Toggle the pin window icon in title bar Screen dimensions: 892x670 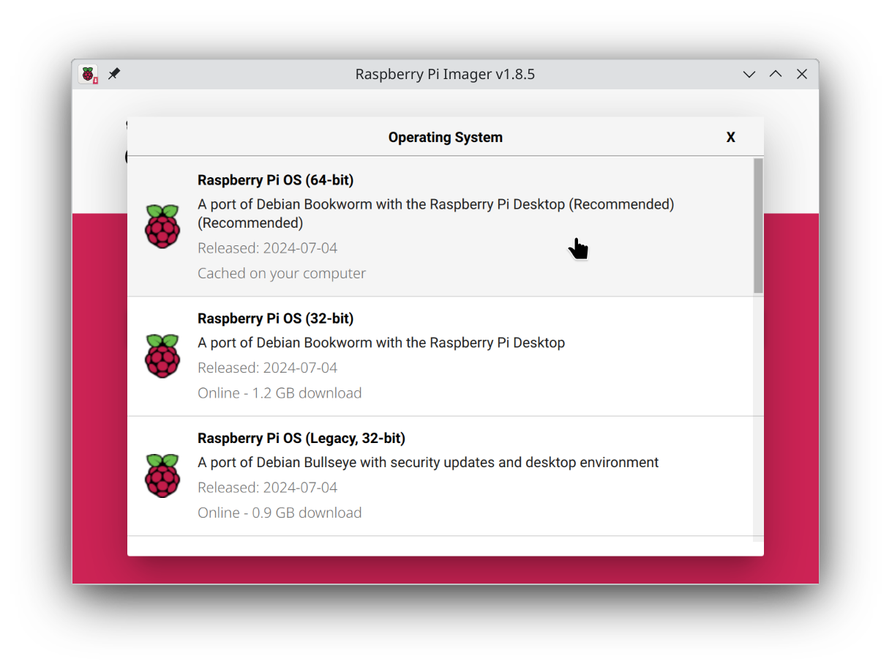point(114,74)
